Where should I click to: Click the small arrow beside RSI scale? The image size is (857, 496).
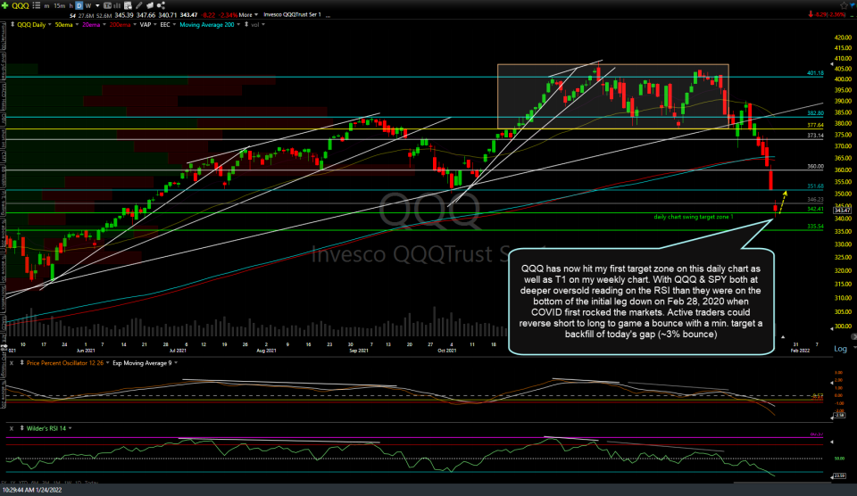coord(832,442)
